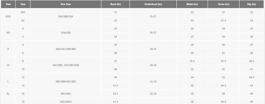The height and width of the screenshot is (104, 265).
Task: Select the Bust (in) header cell
Action: [116, 4]
